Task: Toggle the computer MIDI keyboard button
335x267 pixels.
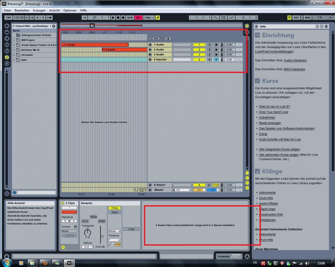Action: pyautogui.click(x=289, y=17)
